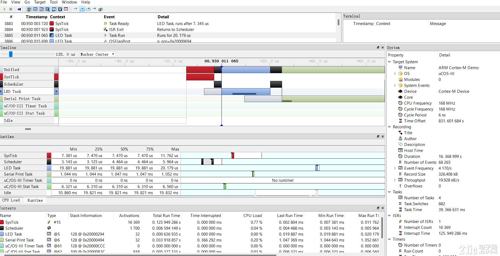
Task: Click the blue timeline marker at the ruler
Action: click(x=221, y=67)
